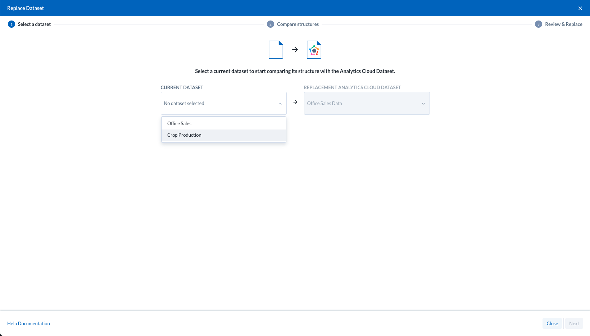
Task: Close the Replace Dataset dialog with X
Action: (580, 8)
